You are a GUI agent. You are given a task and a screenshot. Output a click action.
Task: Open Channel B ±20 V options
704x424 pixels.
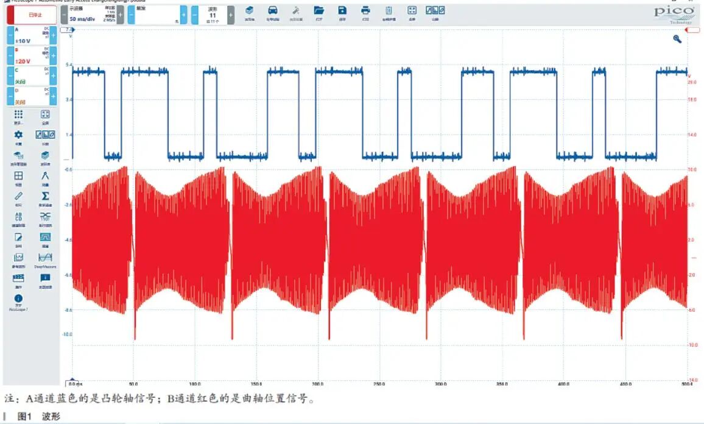pyautogui.click(x=32, y=55)
